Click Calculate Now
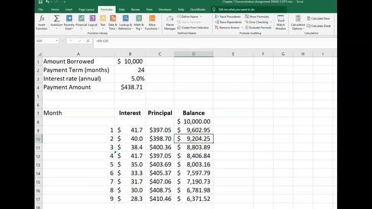This screenshot has width=372, height=209. (x=318, y=18)
